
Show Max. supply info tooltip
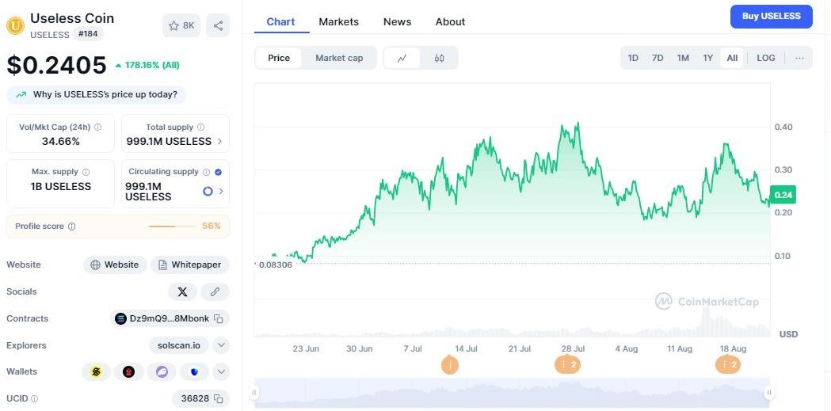pyautogui.click(x=86, y=172)
